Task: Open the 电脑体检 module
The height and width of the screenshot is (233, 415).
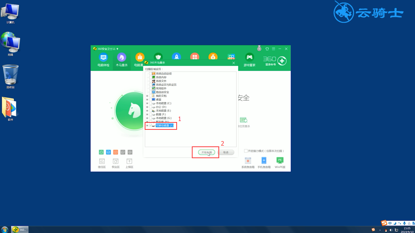Action: [x=103, y=60]
